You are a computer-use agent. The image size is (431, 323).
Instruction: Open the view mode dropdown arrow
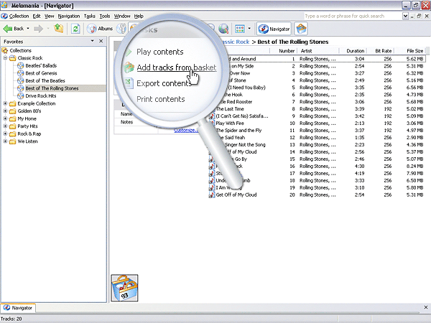tap(249, 29)
